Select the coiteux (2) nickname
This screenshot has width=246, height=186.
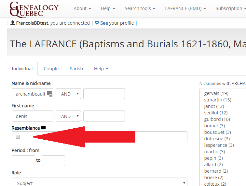pyautogui.click(x=215, y=184)
